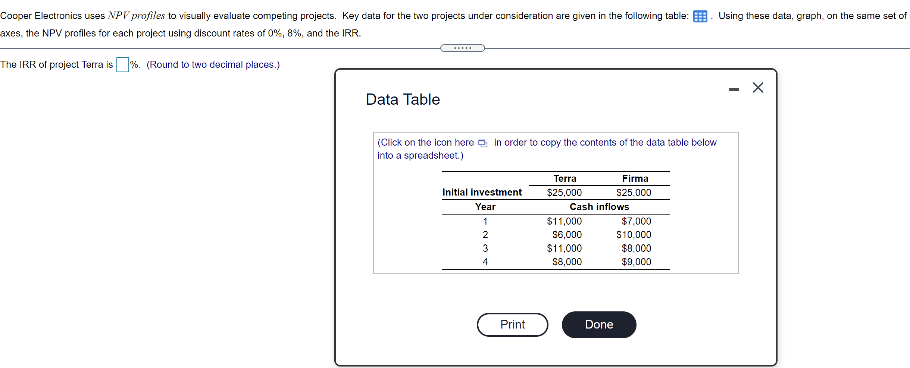Open the data table spreadsheet icon
Image resolution: width=910 pixels, height=368 pixels.
[700, 16]
